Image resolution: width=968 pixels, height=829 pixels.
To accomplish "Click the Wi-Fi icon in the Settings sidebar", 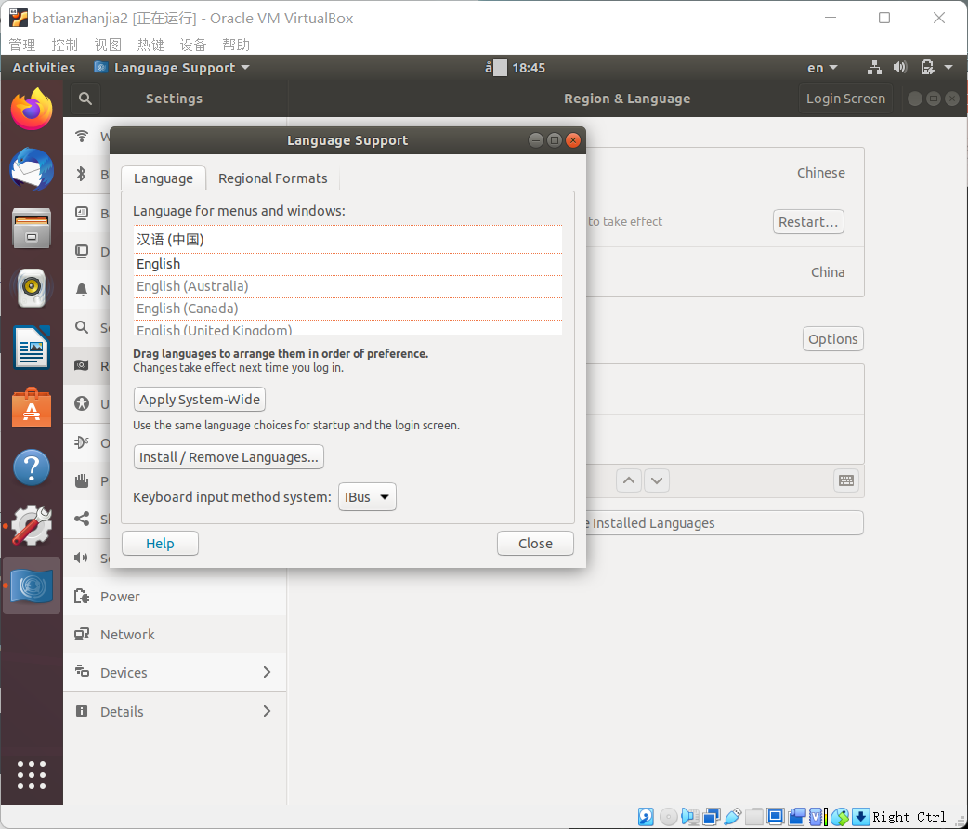I will pos(82,136).
